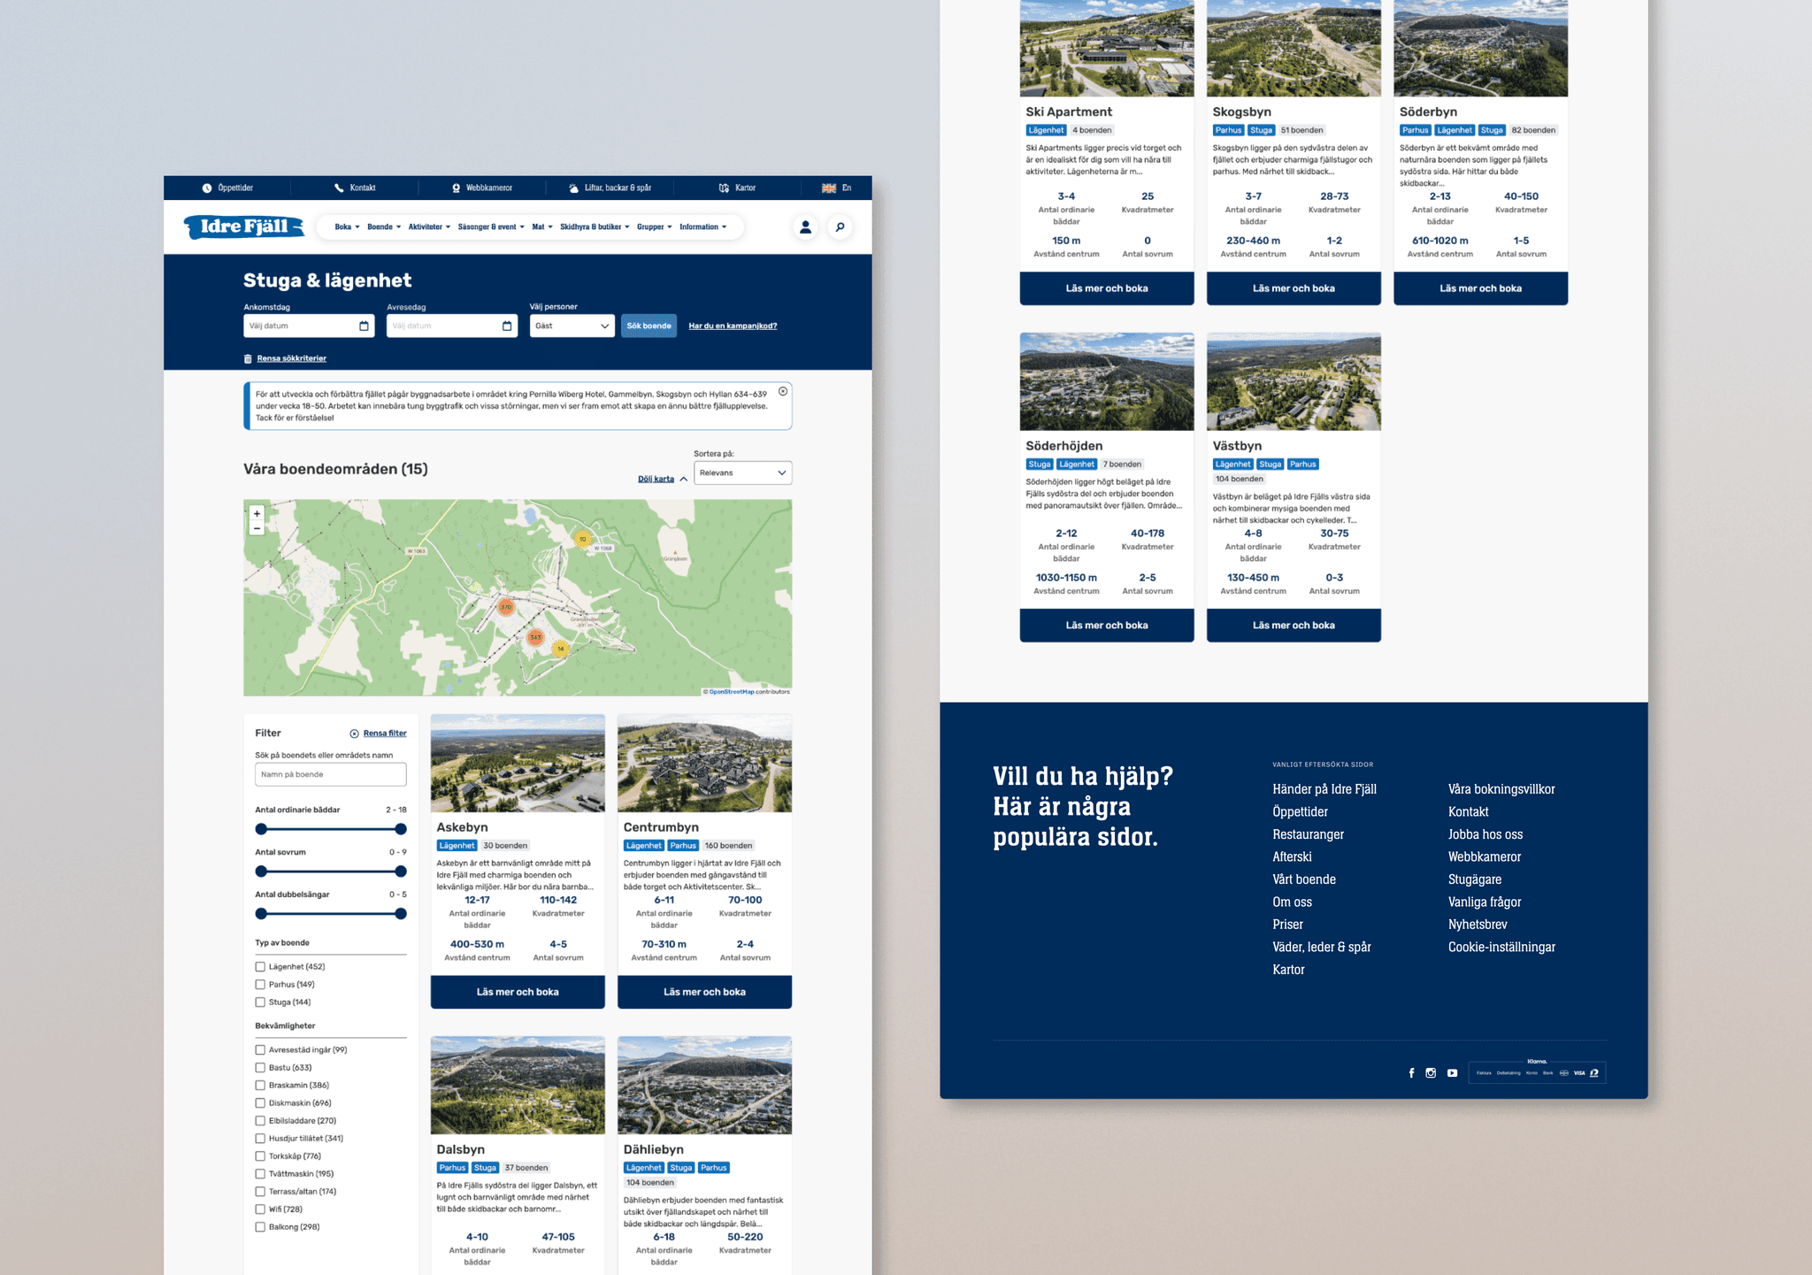Click the map cluster marker 343

(x=535, y=637)
